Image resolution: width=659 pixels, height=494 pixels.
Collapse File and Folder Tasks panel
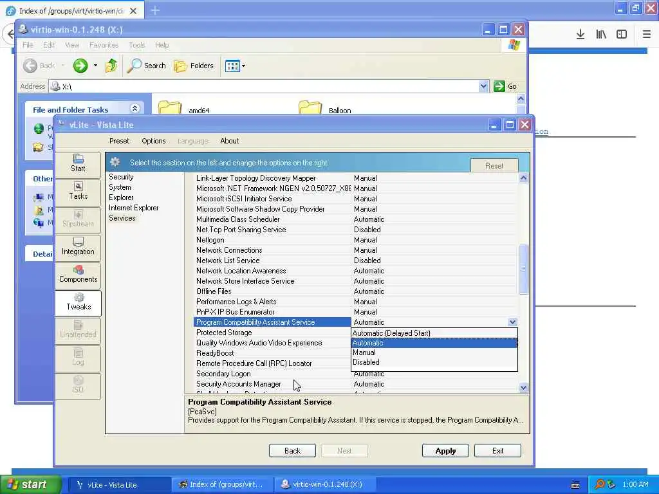[135, 108]
